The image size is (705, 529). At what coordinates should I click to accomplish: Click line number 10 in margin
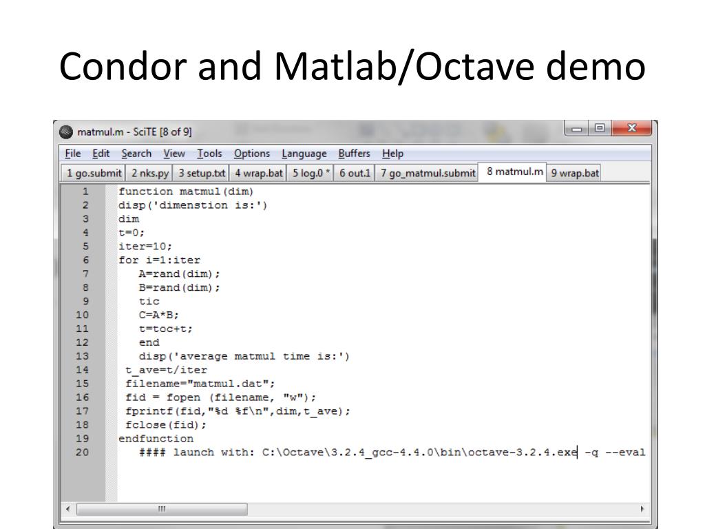(x=82, y=315)
